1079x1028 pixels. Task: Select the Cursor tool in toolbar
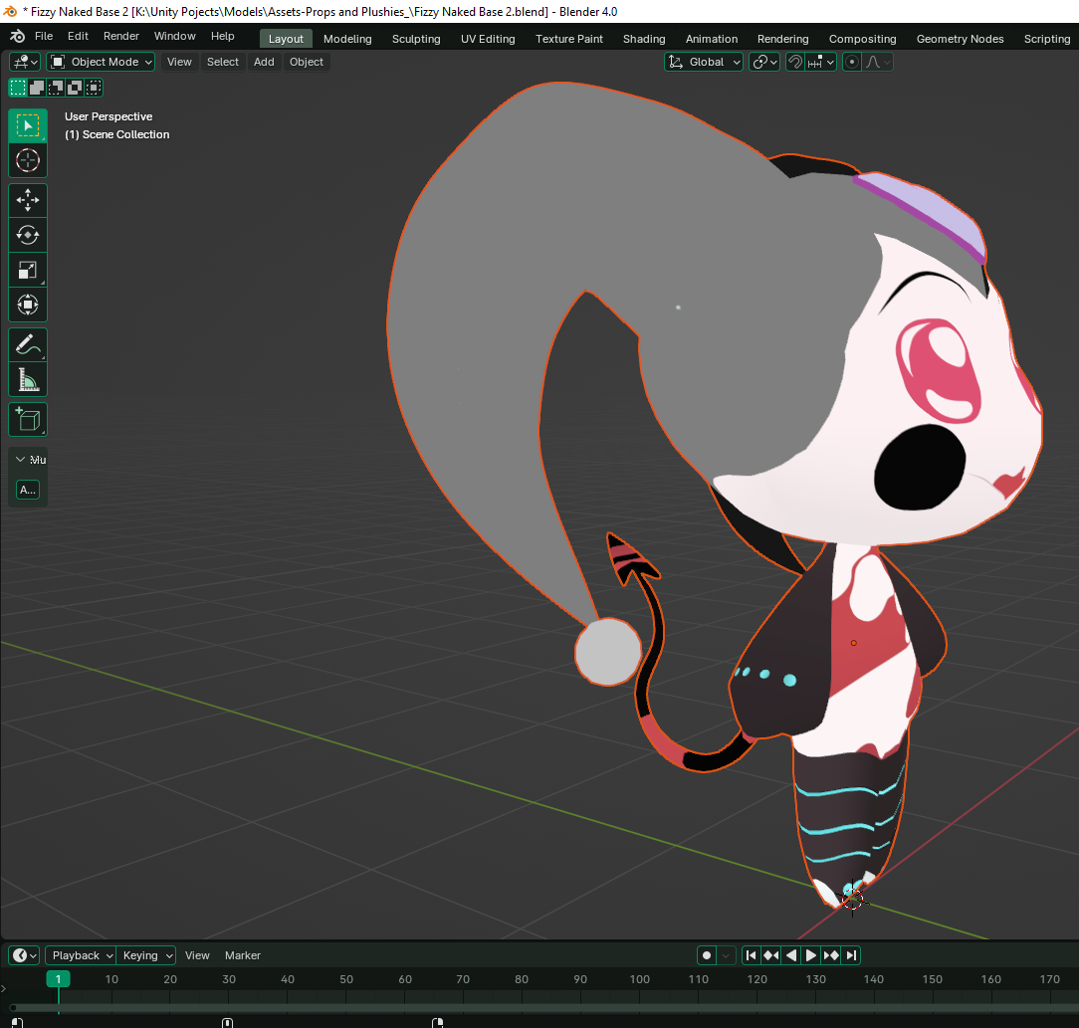click(x=28, y=160)
